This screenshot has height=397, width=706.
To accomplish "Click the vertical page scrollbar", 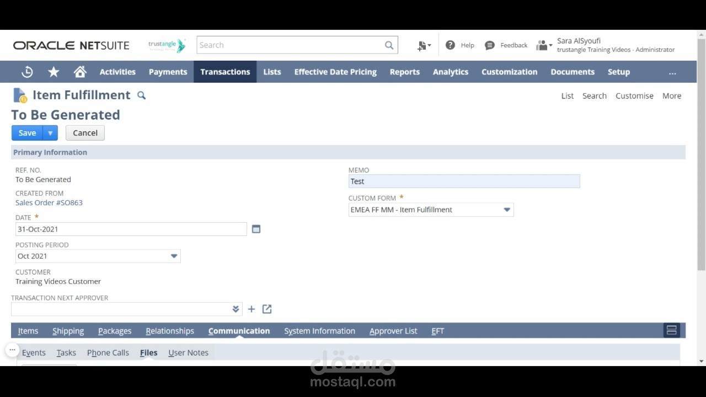I will [x=701, y=154].
